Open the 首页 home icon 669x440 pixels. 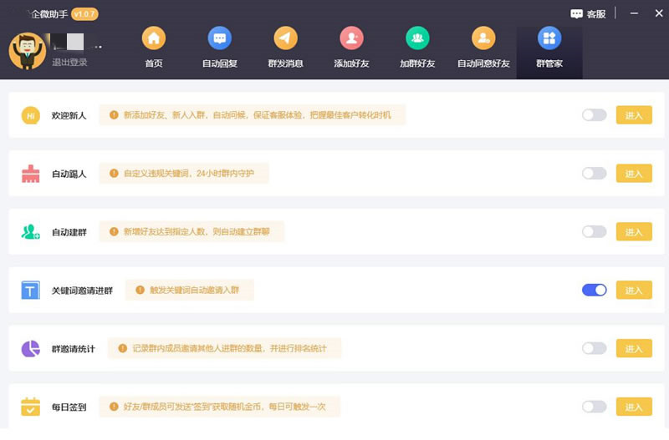pyautogui.click(x=154, y=38)
